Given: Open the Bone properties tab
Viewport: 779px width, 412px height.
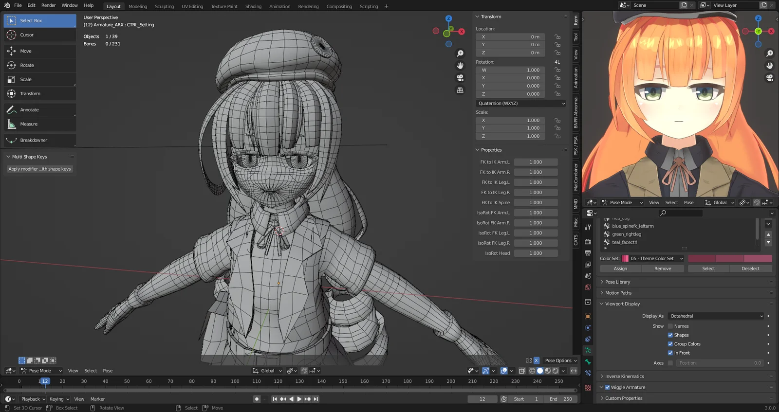Looking at the screenshot, I should point(588,362).
